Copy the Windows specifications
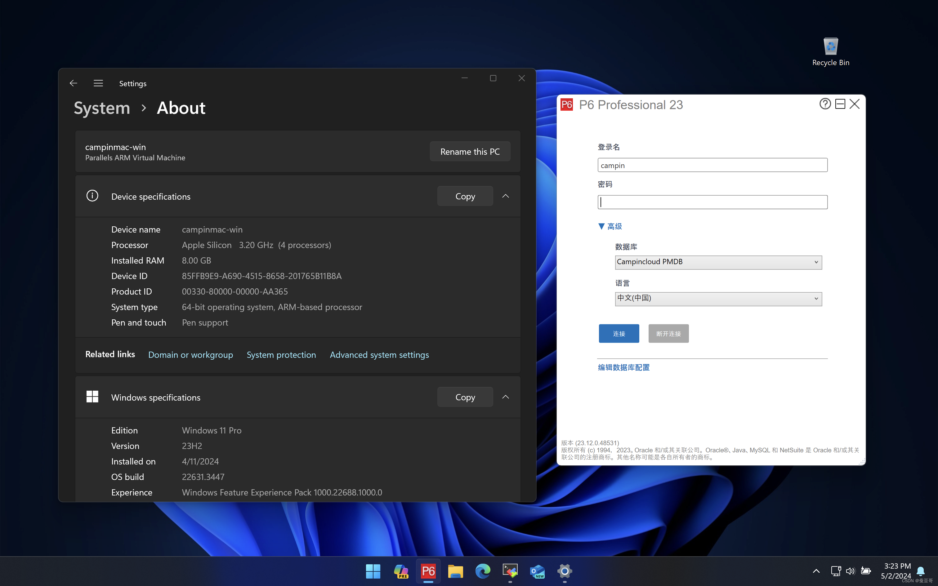Viewport: 938px width, 586px height. [465, 397]
